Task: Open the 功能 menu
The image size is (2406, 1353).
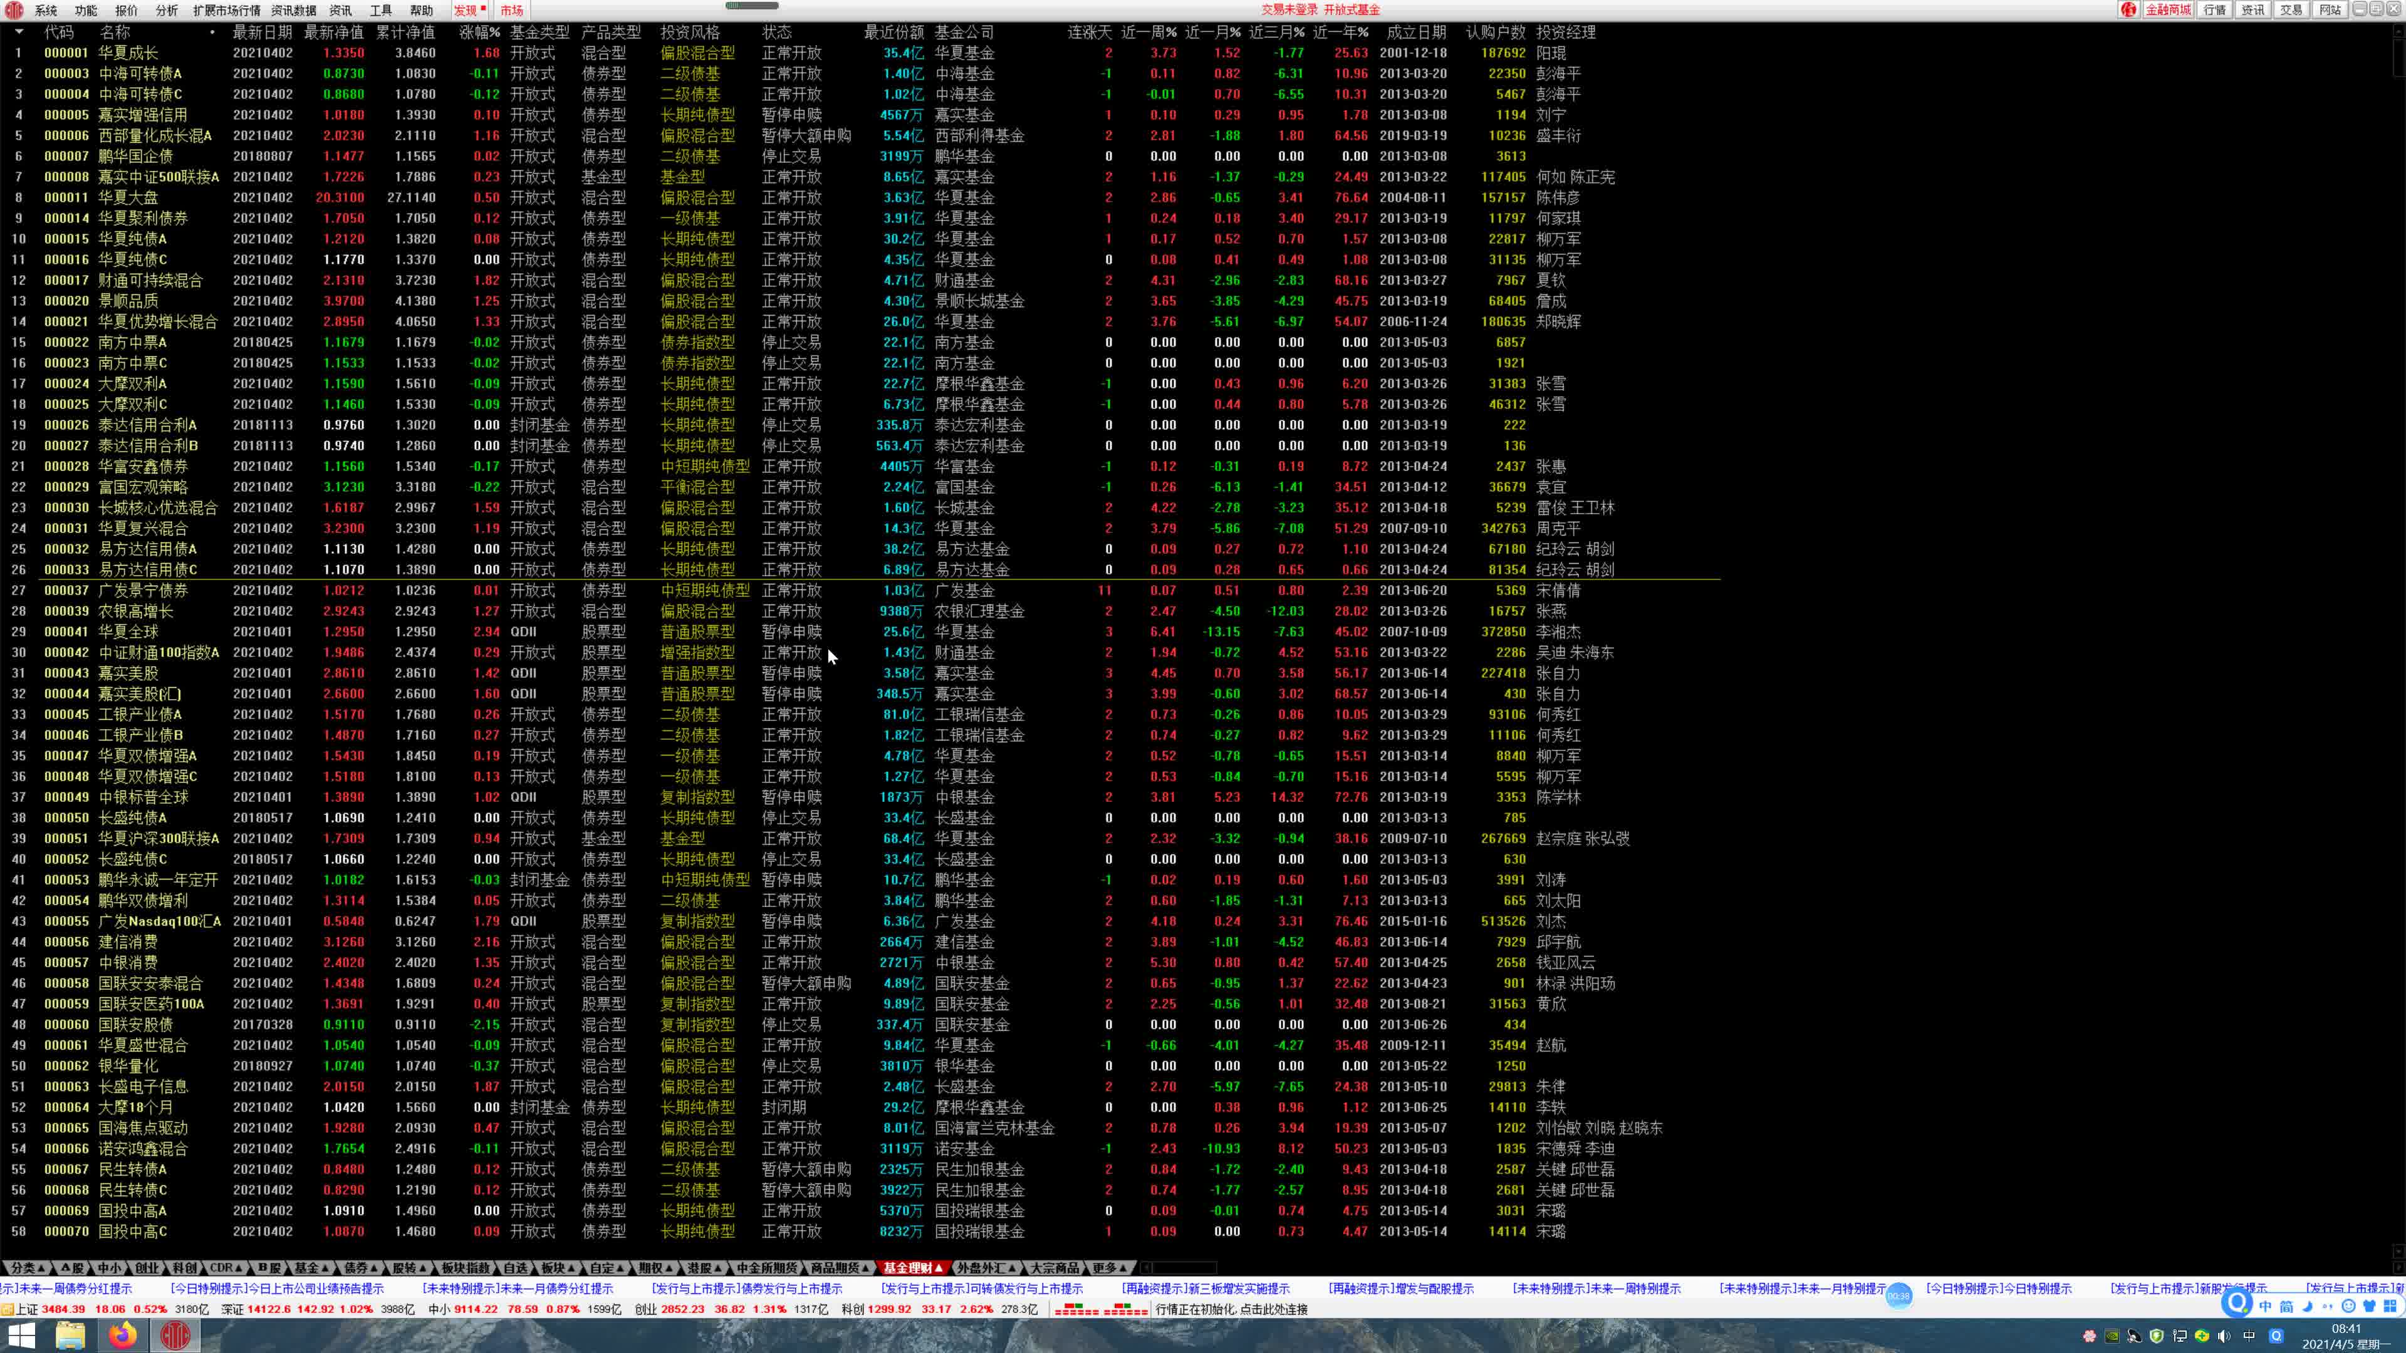Action: (86, 10)
